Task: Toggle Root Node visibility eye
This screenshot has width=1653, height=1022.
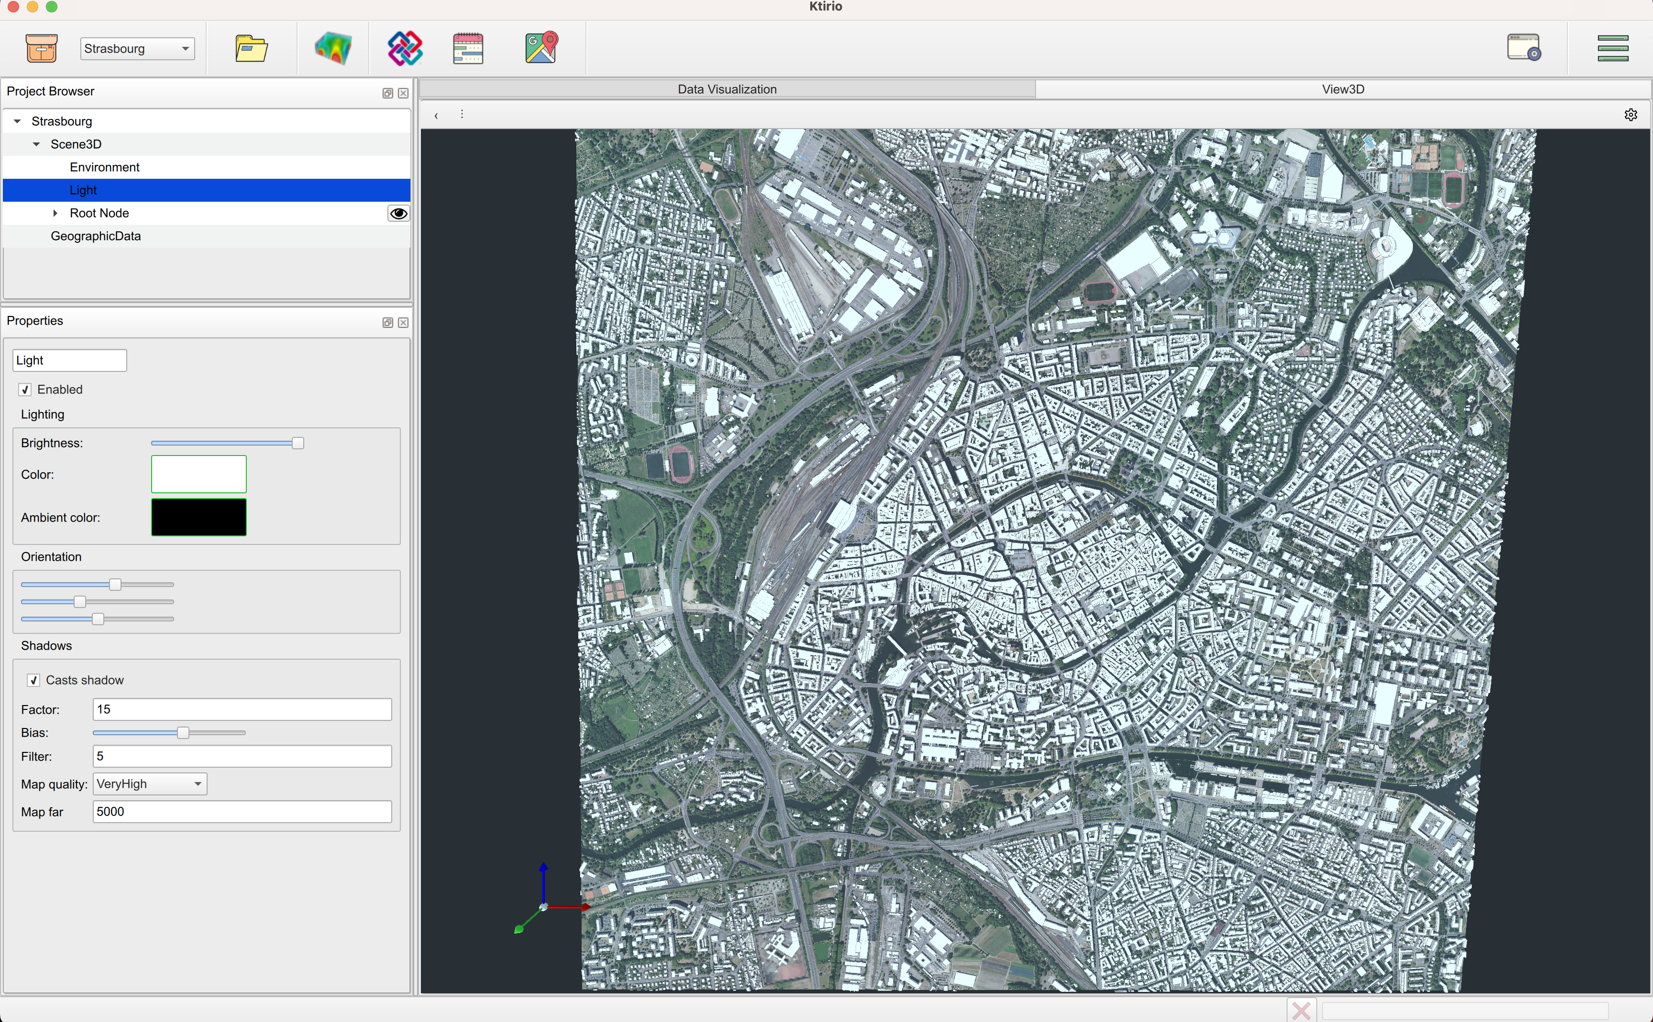Action: [x=398, y=214]
